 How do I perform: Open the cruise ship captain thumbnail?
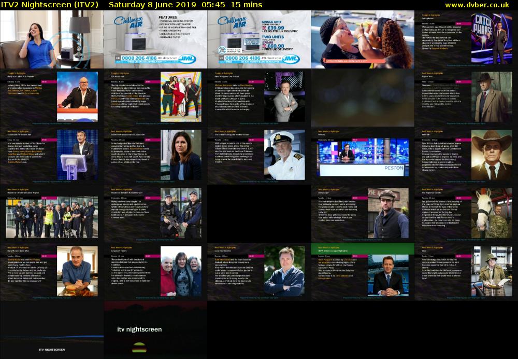(259, 156)
